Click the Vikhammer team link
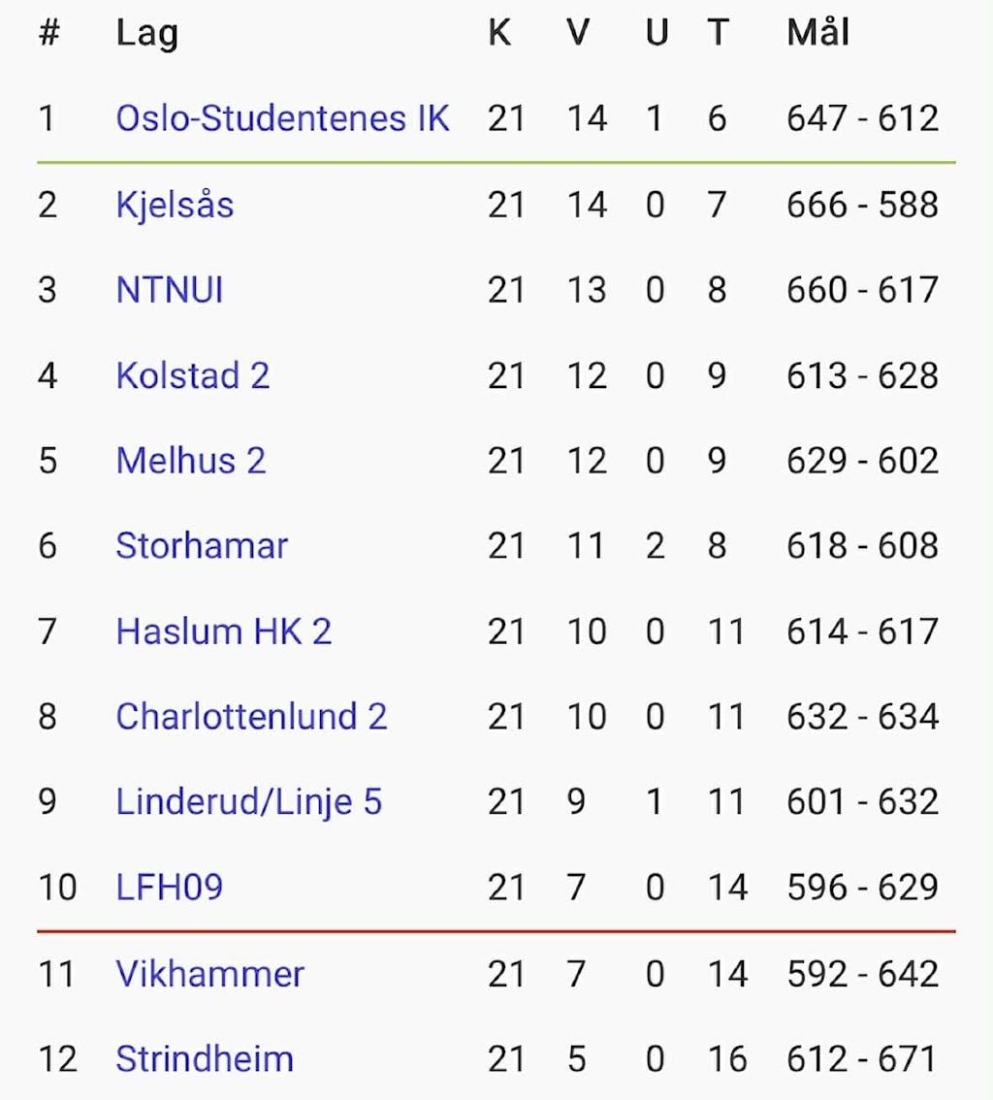The image size is (993, 1100). point(209,974)
